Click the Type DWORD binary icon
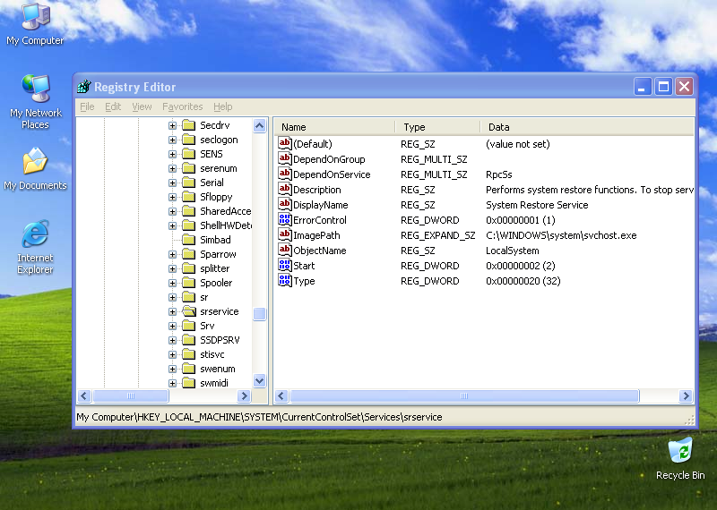 284,280
